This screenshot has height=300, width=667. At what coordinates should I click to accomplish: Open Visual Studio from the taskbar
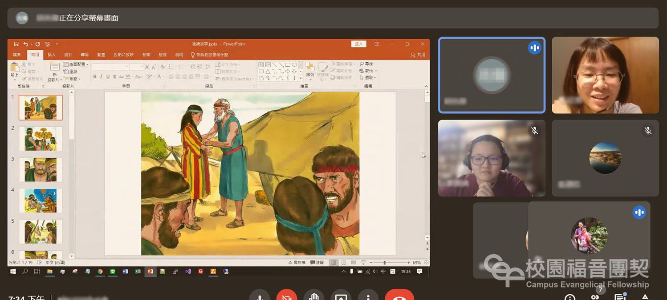[x=188, y=271]
